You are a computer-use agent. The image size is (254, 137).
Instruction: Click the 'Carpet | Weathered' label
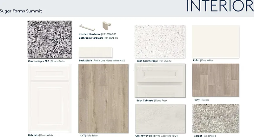205,136
